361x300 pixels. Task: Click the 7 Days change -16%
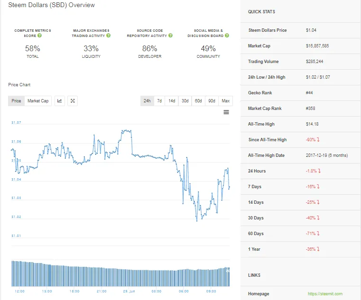[x=313, y=187]
